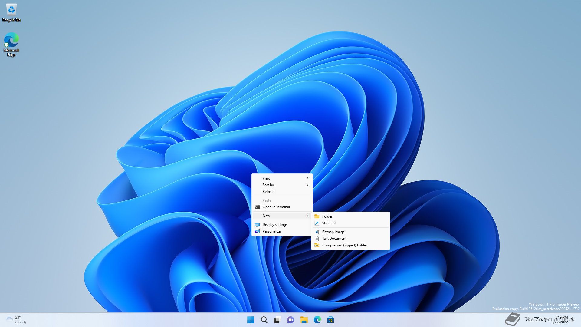Open the weather widget showing Cloudy
This screenshot has height=327, width=581.
(x=17, y=320)
